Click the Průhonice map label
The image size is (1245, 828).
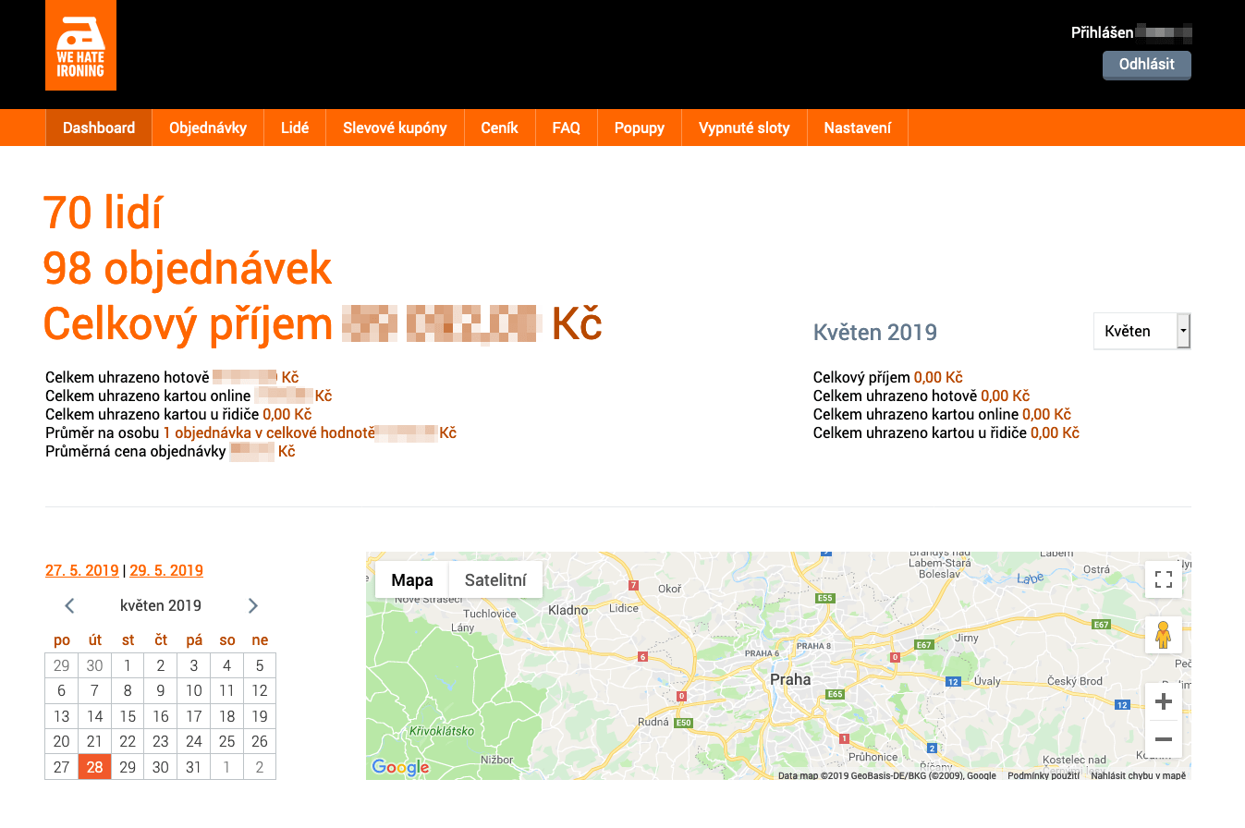pyautogui.click(x=873, y=757)
